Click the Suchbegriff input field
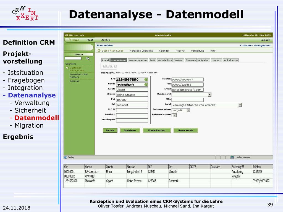283x212 pixels. coord(132,120)
